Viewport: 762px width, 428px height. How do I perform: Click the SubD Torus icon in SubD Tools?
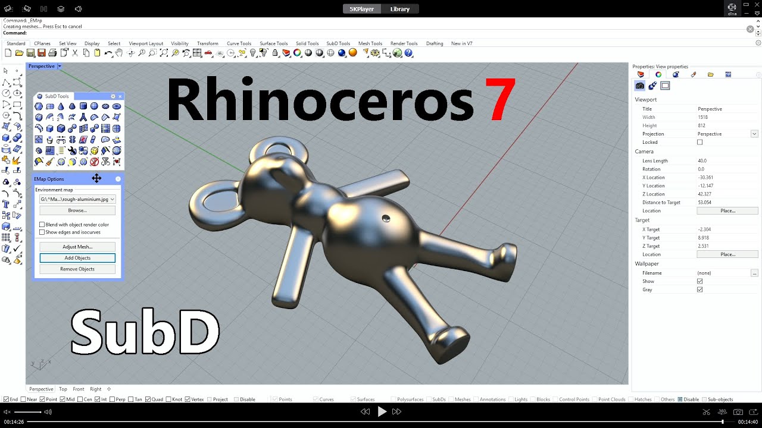(117, 106)
